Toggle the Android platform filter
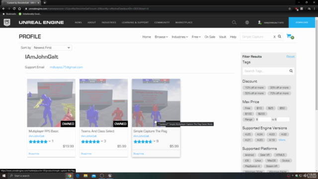 (249, 155)
